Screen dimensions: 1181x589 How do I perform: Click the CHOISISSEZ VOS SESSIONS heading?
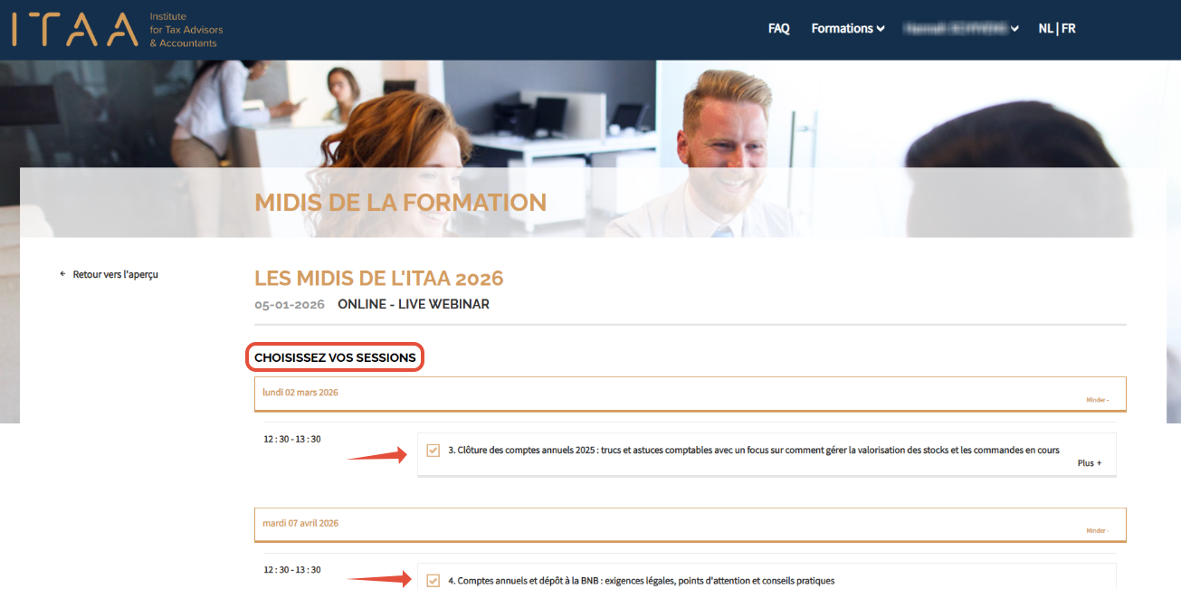point(335,357)
